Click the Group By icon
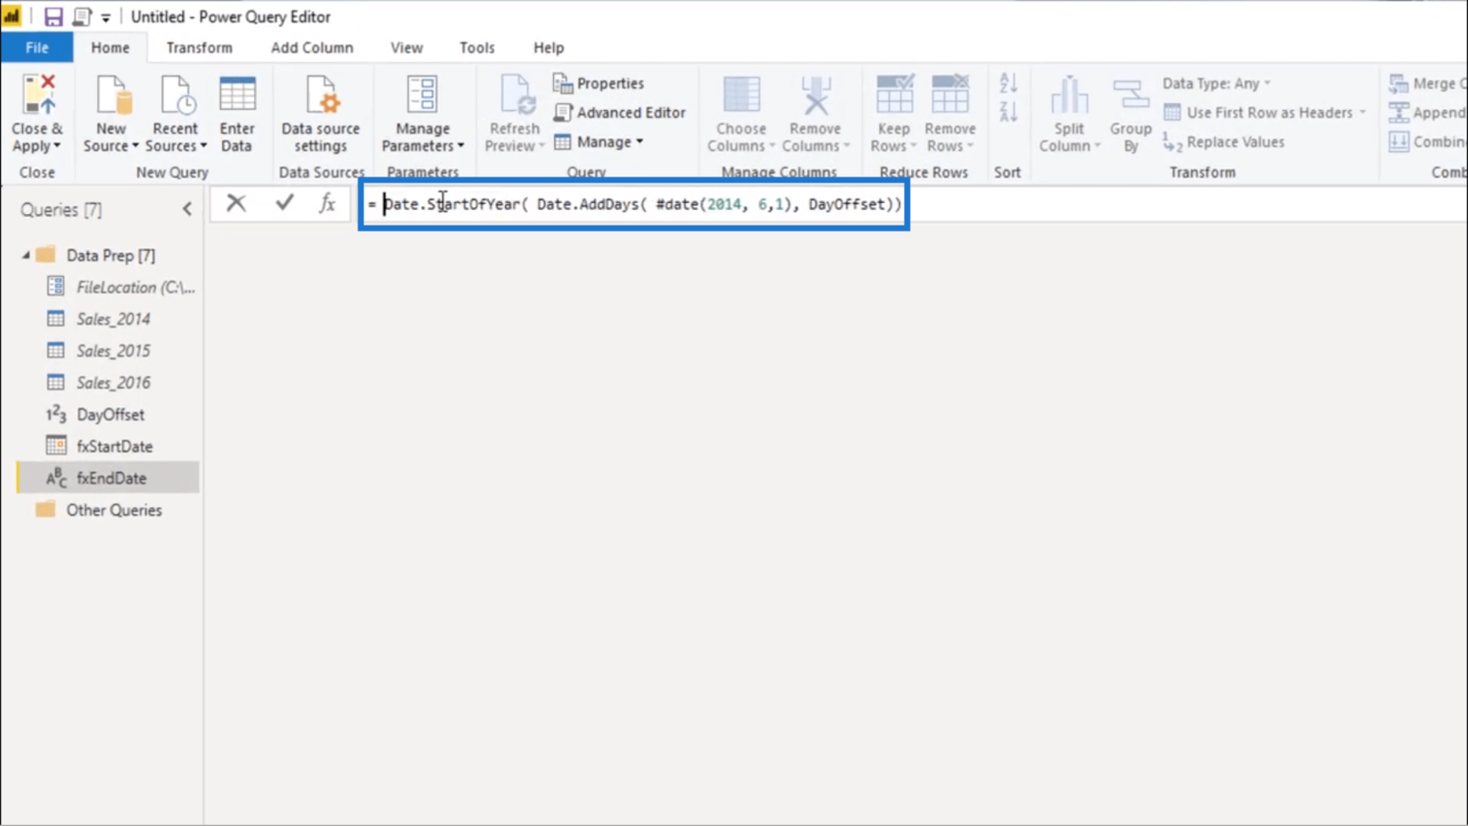Viewport: 1468px width, 826px height. 1131,94
